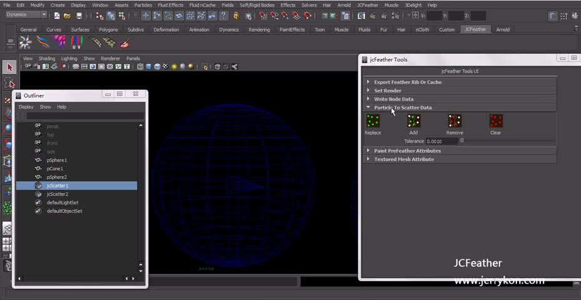Image resolution: width=581 pixels, height=300 pixels.
Task: Click the Replace particle scatter icon
Action: 373,121
